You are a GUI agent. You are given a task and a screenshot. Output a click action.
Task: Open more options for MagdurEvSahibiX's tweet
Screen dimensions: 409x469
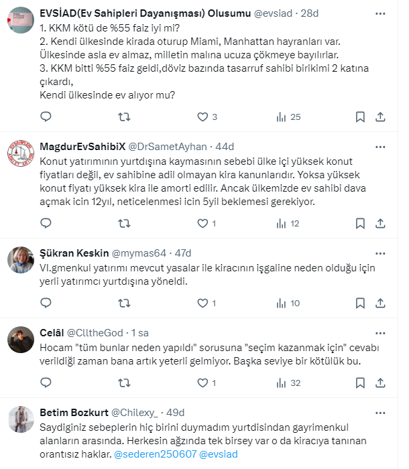(380, 146)
